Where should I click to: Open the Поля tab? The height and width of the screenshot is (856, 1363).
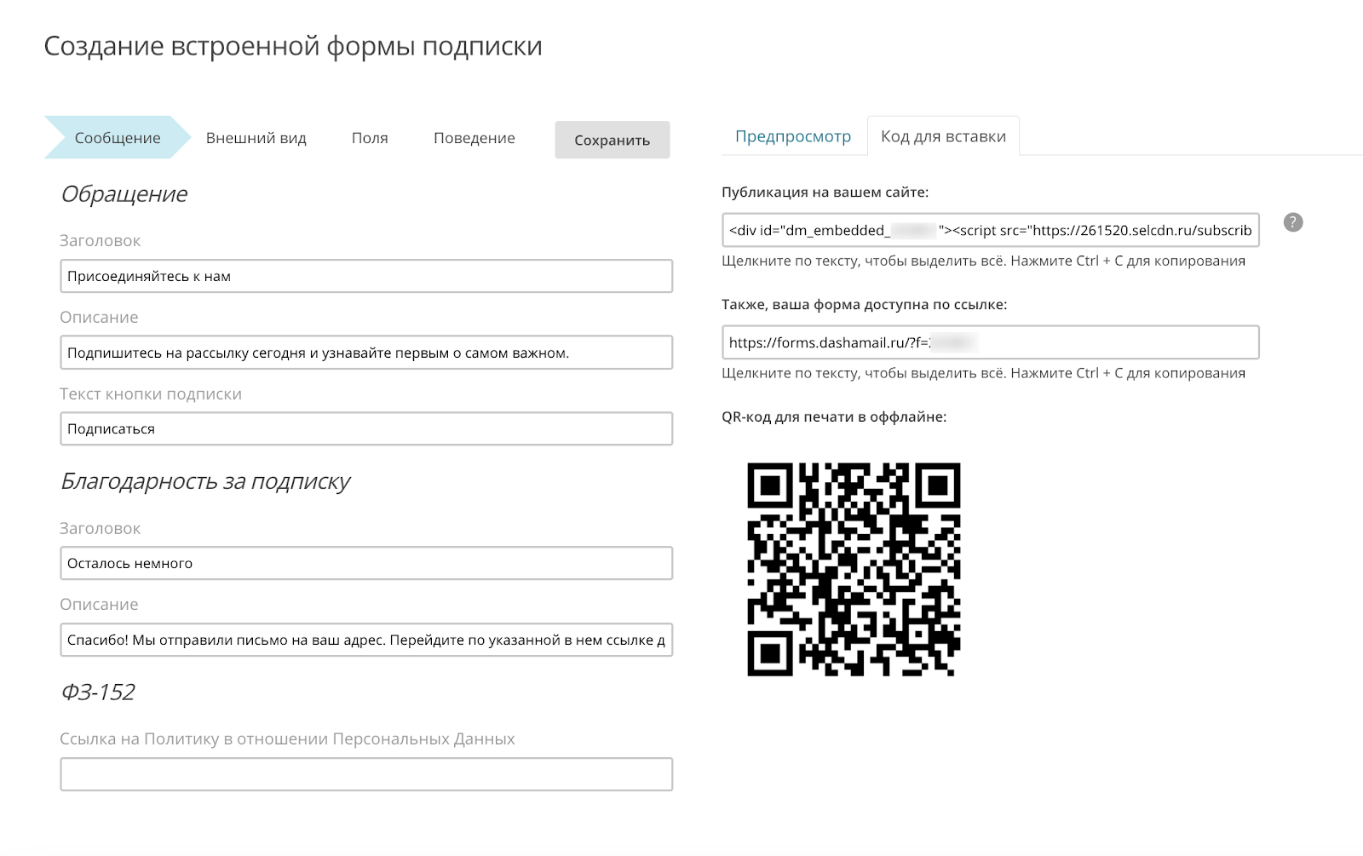pyautogui.click(x=370, y=138)
